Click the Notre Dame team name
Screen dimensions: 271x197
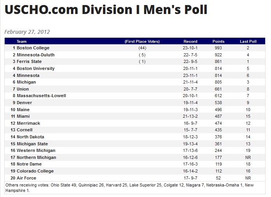pos(29,164)
